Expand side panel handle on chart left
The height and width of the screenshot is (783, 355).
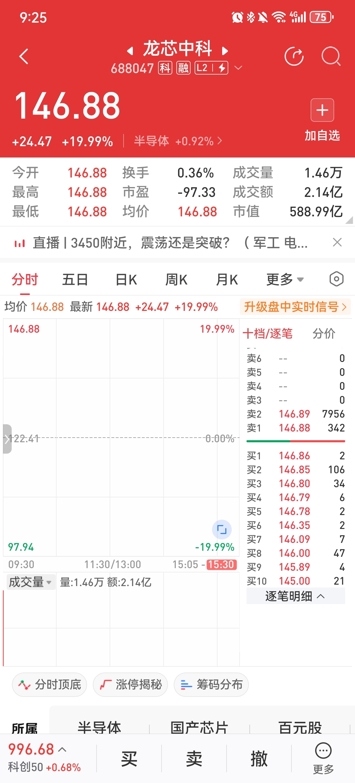[x=7, y=438]
